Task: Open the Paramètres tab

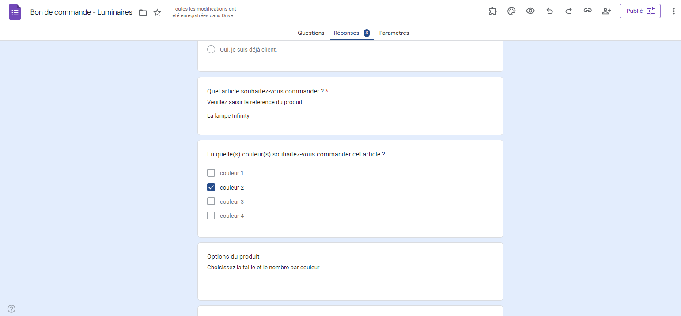Action: [x=393, y=33]
